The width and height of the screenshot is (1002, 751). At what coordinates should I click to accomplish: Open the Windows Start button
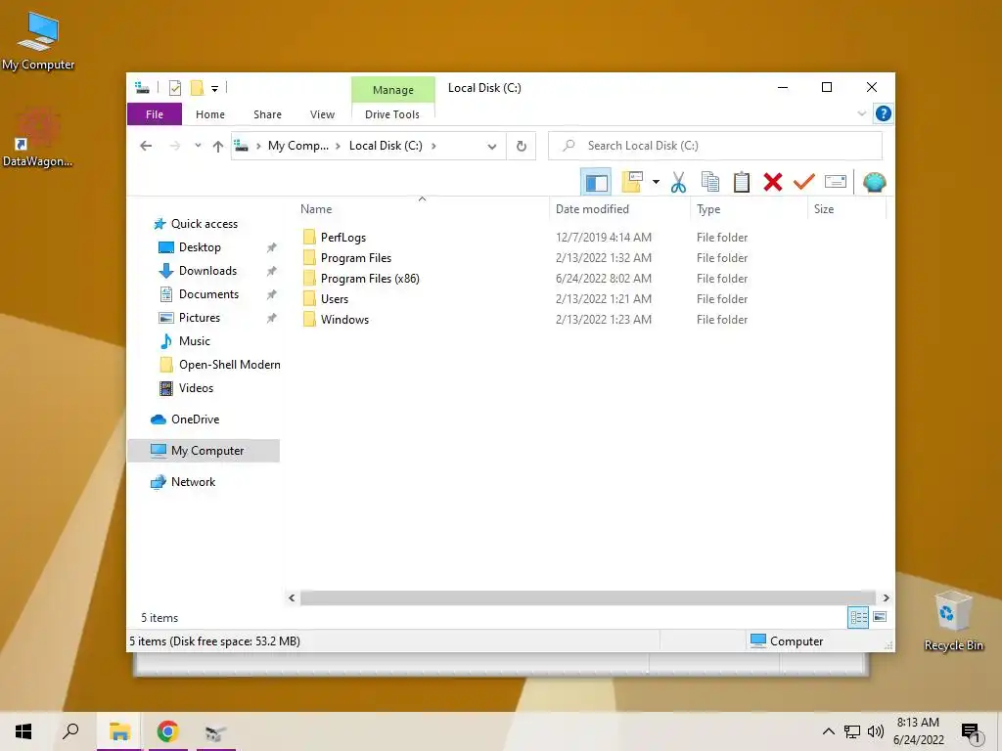tap(23, 731)
